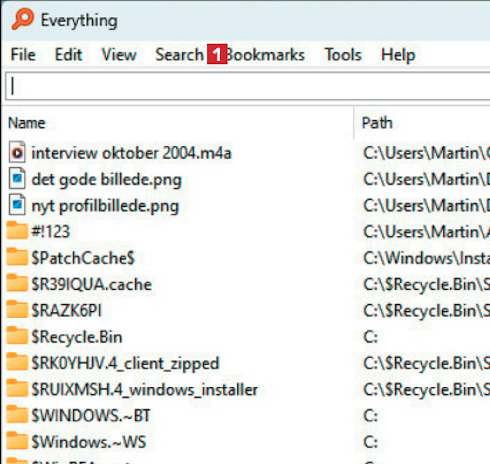Select the interview oktober 2004.m4a audio file icon
490x464 pixels.
tap(17, 152)
